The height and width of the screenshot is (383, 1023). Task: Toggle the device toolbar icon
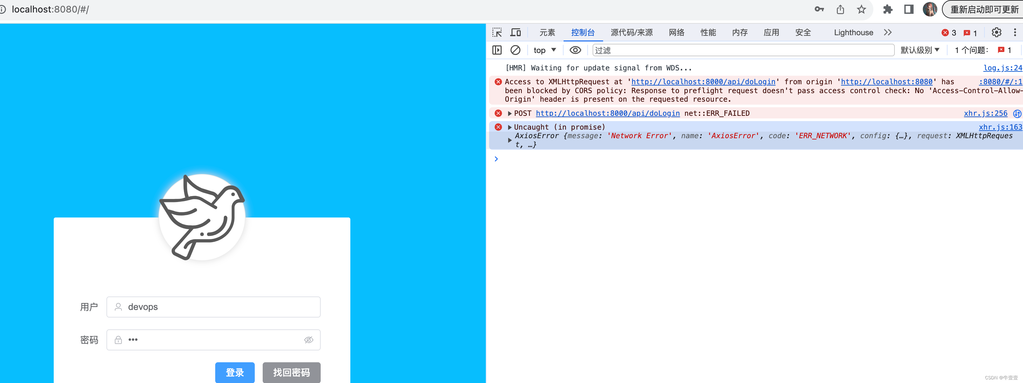point(515,33)
